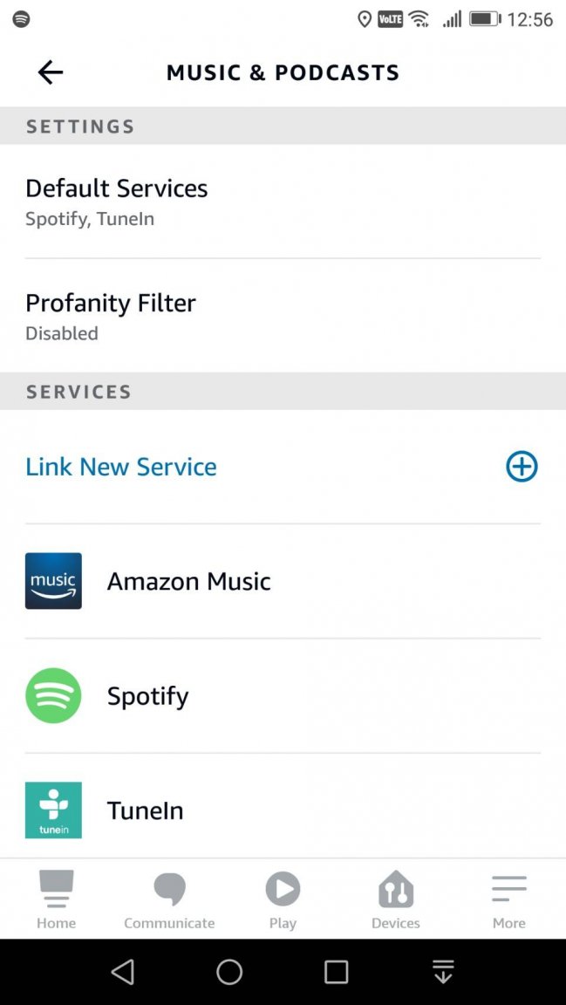Open Default Services settings
This screenshot has height=1005, width=566.
coord(117,201)
